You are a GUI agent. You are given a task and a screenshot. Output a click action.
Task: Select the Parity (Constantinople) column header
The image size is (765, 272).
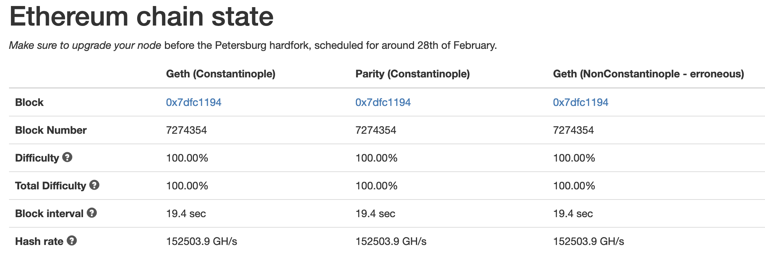tap(413, 74)
